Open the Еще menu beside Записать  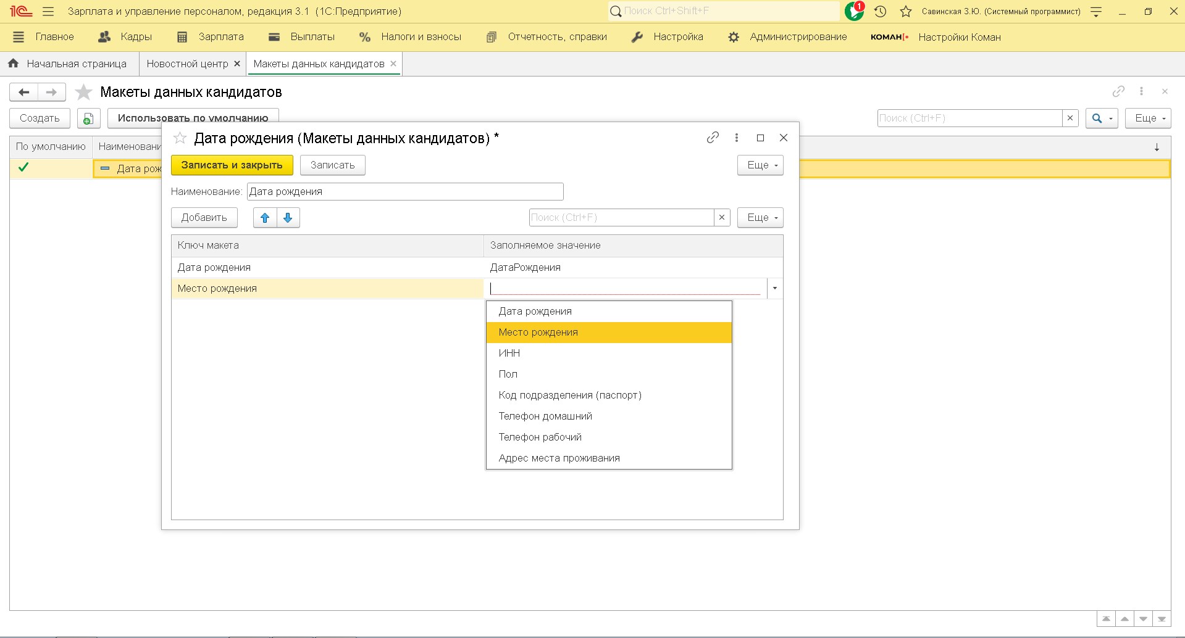(x=760, y=165)
